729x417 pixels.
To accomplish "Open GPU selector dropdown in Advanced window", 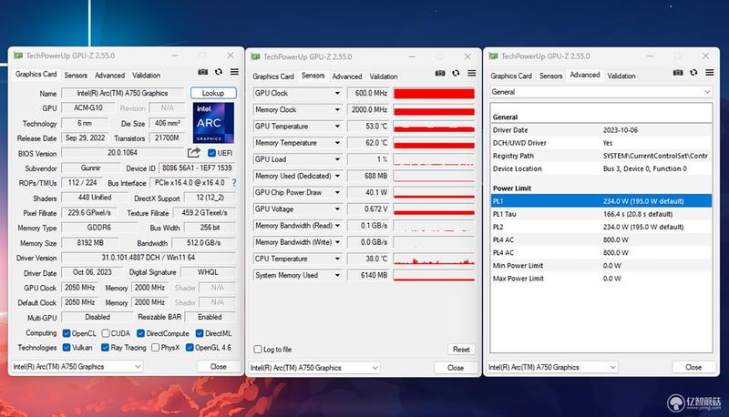I will coord(552,367).
